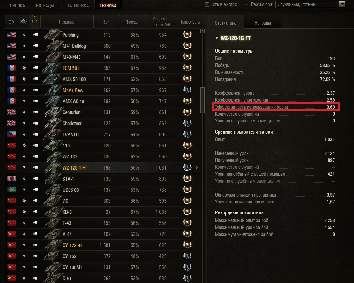Open the Статистика top menu tab

pyautogui.click(x=77, y=6)
